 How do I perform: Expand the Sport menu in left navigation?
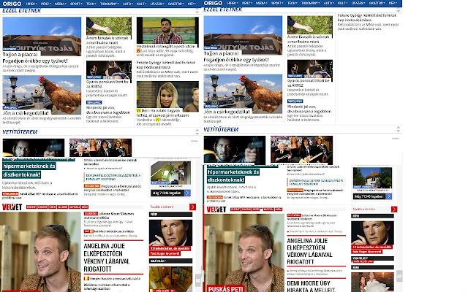(75, 4)
